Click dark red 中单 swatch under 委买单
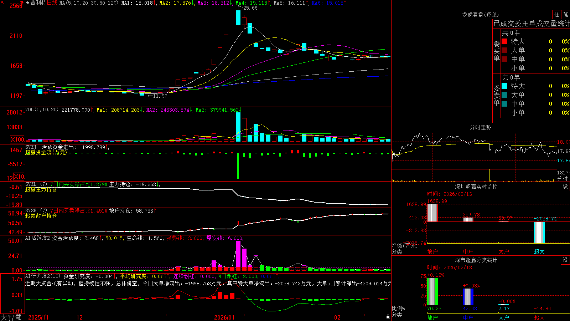 (504, 59)
